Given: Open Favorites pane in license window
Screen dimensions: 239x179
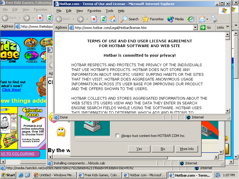Looking at the screenshot, I should (x=153, y=19).
